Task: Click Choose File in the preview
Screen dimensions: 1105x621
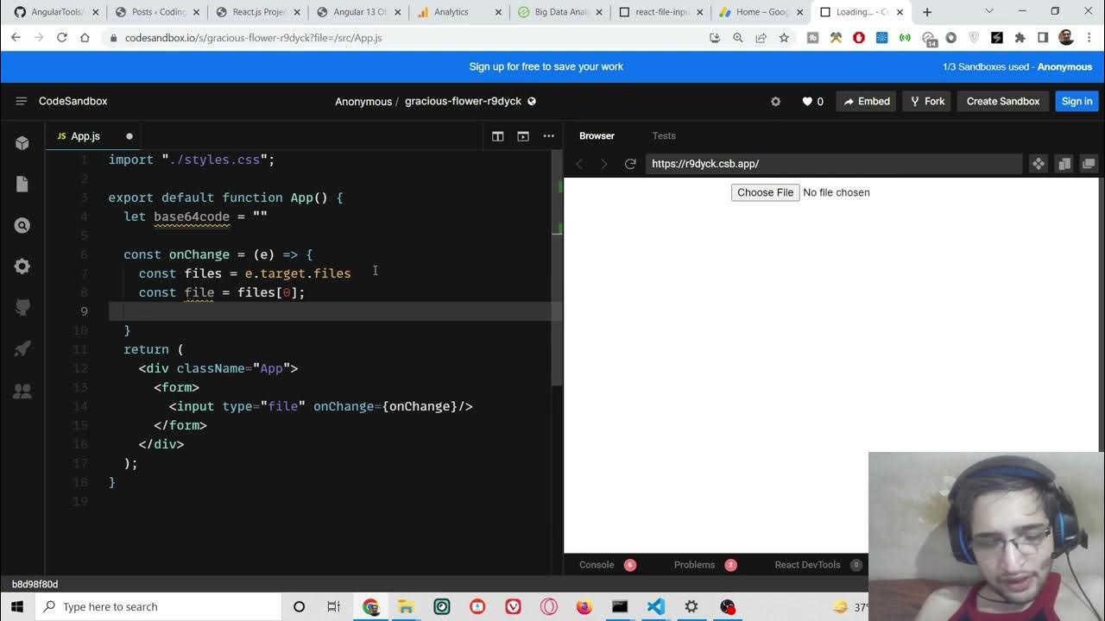Action: pyautogui.click(x=765, y=192)
